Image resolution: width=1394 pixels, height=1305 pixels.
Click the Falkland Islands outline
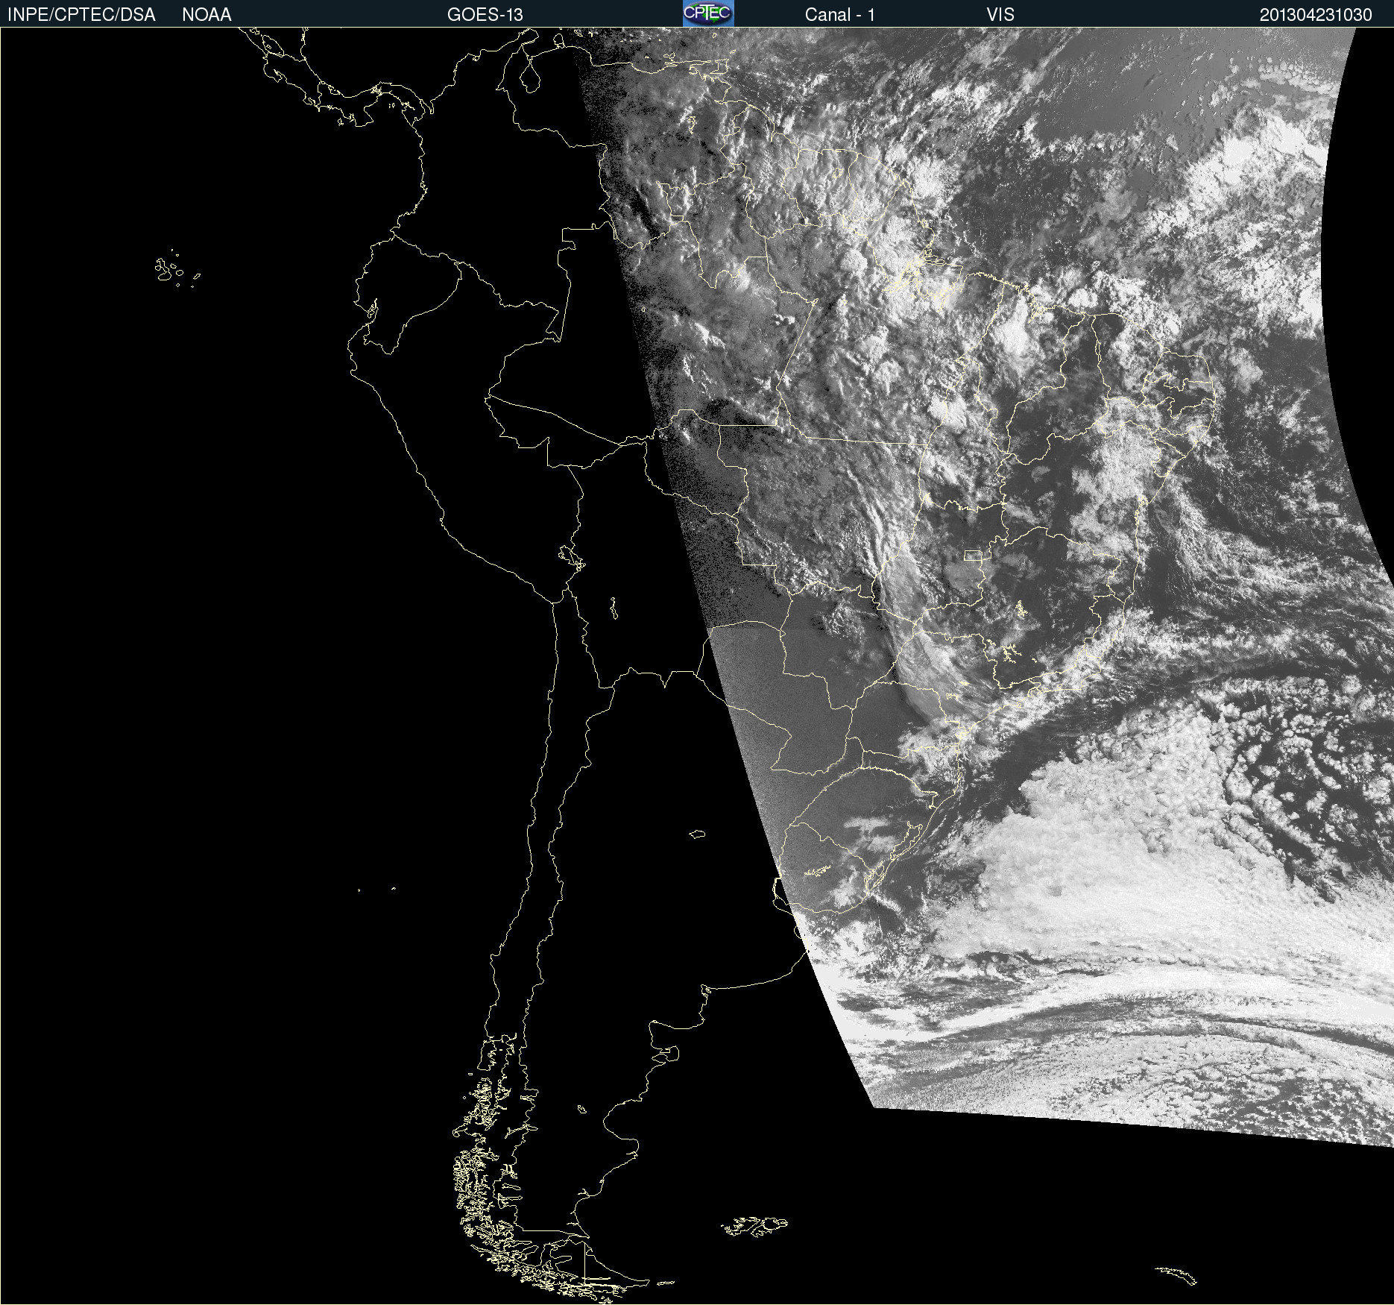pos(754,1226)
